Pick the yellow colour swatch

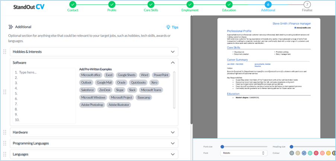coord(328,153)
